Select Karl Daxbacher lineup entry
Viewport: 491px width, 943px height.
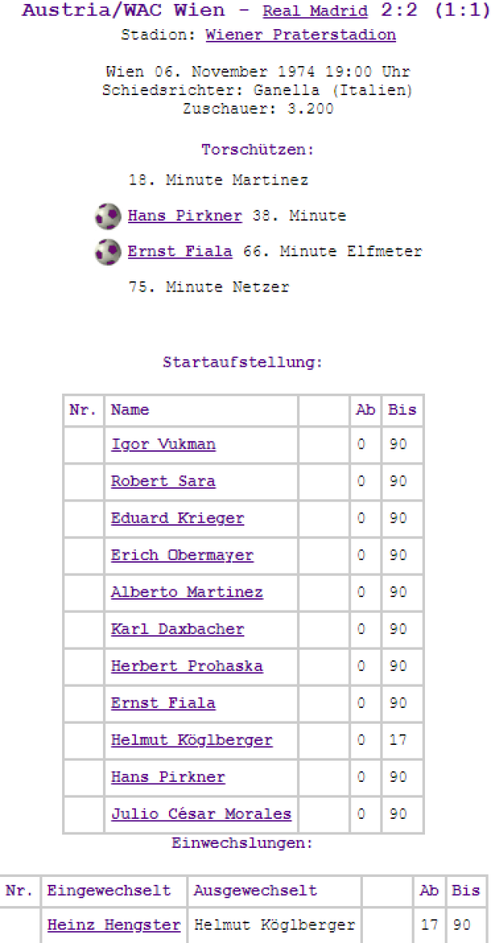coord(178,629)
